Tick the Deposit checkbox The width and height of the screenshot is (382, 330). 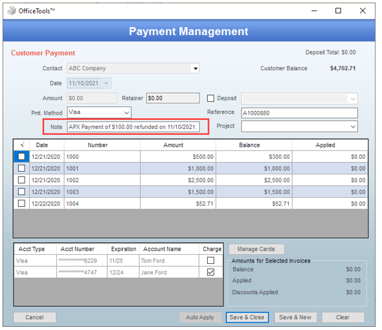(x=210, y=99)
